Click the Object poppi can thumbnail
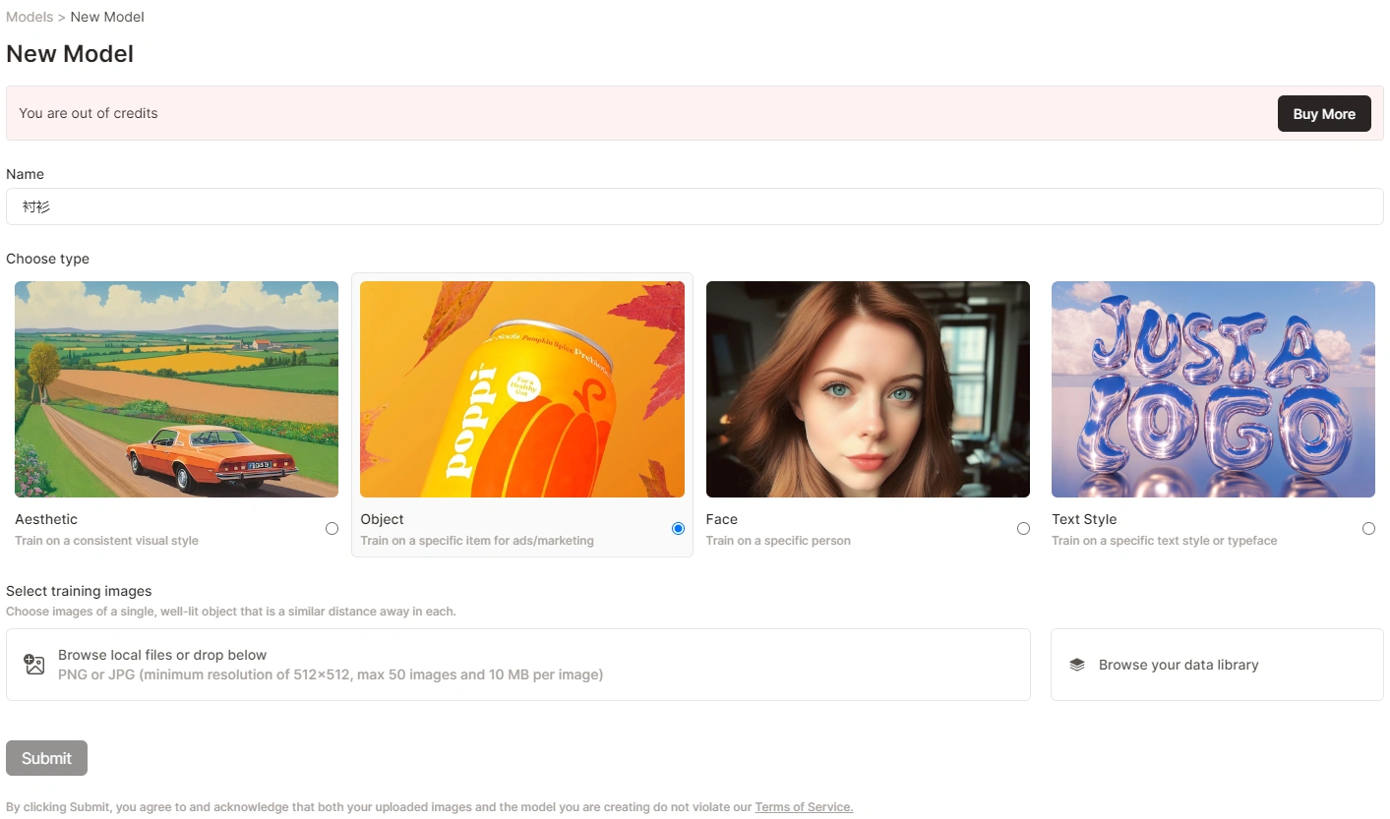 tap(522, 389)
